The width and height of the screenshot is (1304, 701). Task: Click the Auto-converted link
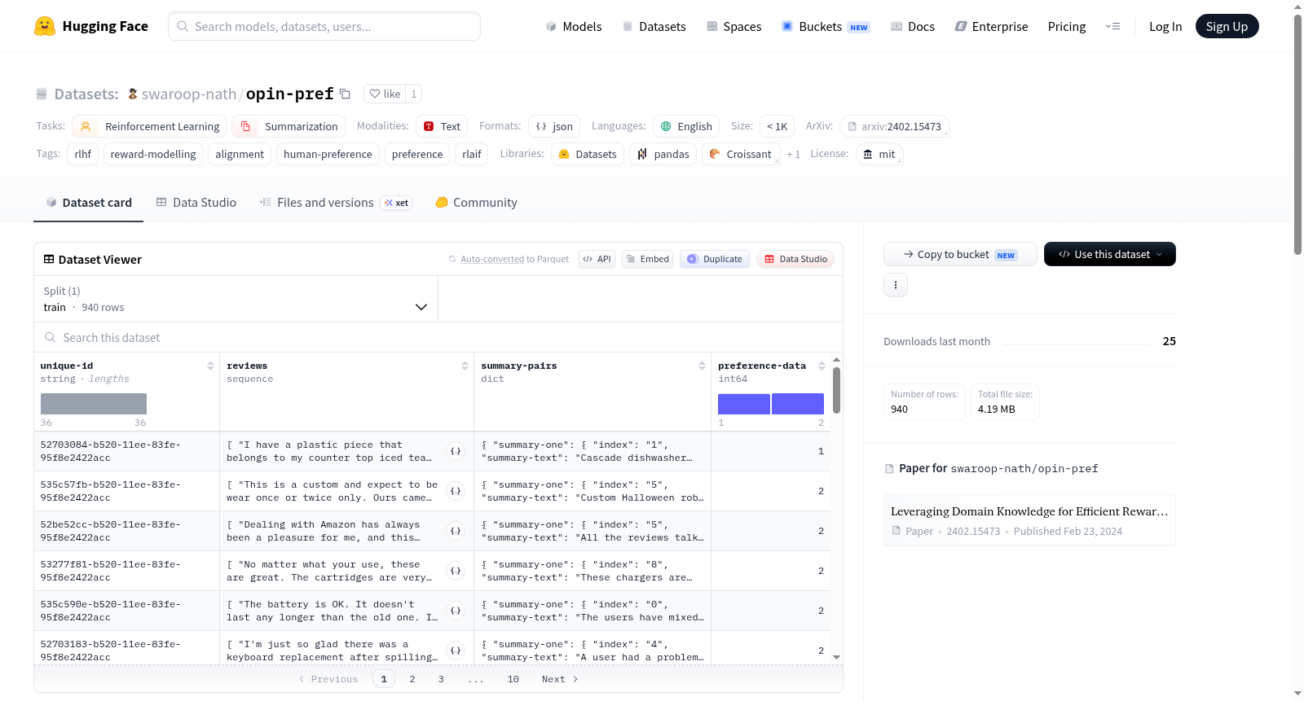(x=492, y=259)
